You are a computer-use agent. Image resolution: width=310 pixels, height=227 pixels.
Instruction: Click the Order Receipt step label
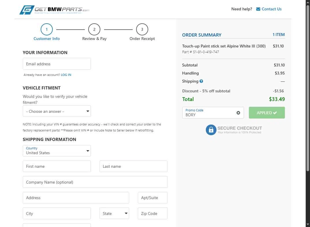tap(142, 39)
